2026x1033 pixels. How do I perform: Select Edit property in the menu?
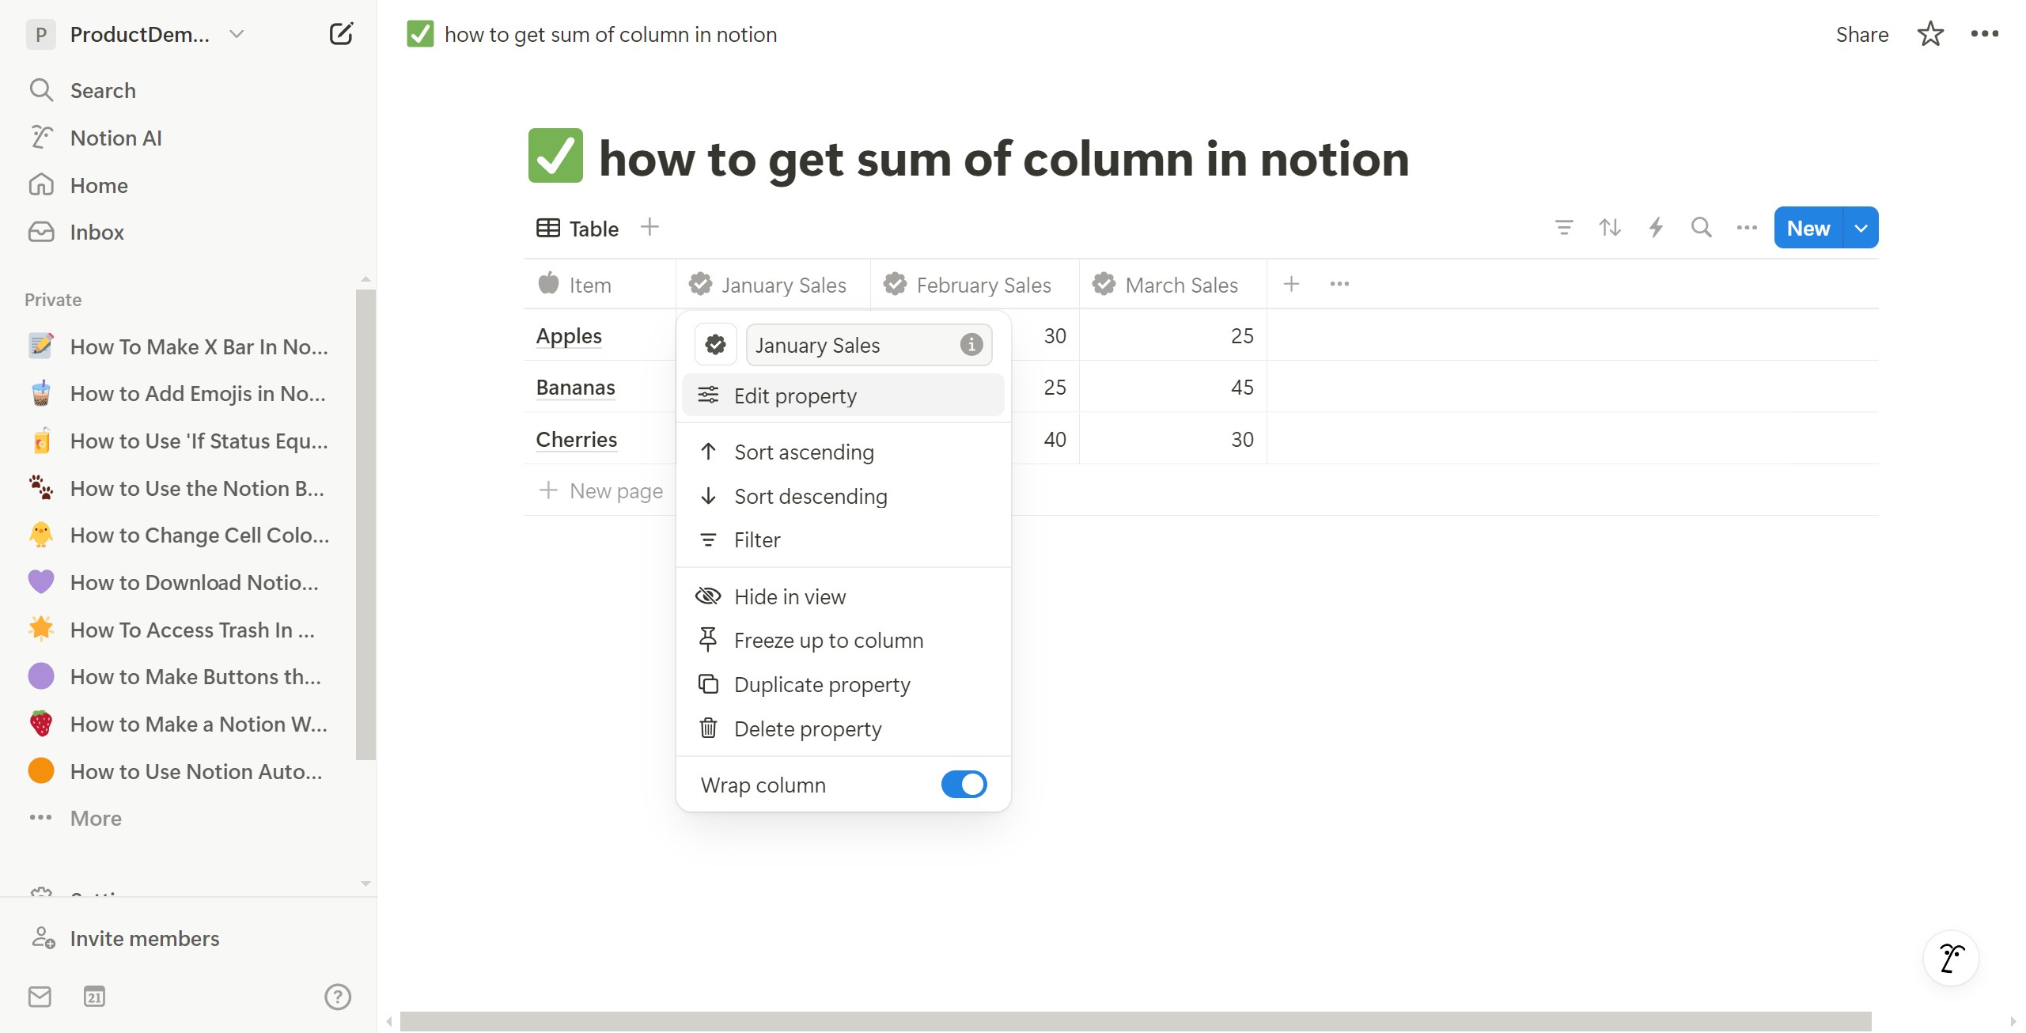[x=843, y=395]
